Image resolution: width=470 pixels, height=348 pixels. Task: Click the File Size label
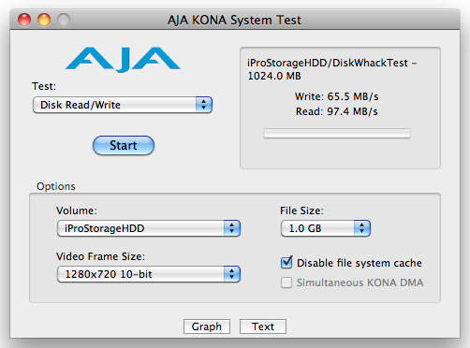coord(301,210)
